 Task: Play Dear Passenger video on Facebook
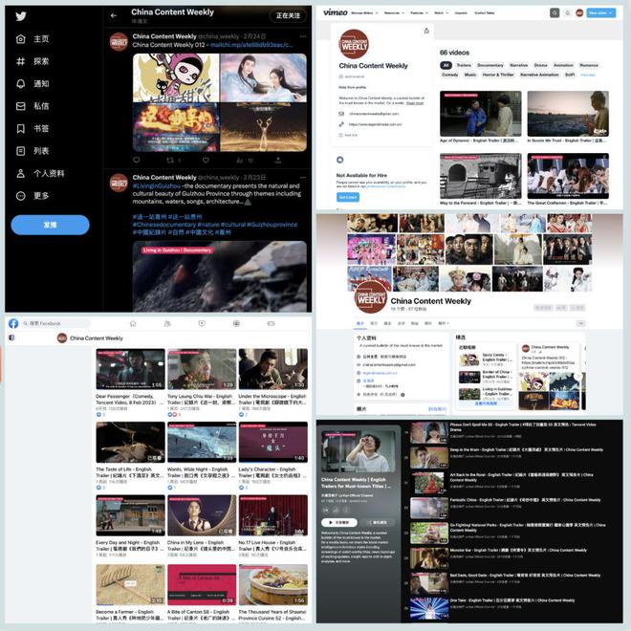click(x=130, y=369)
